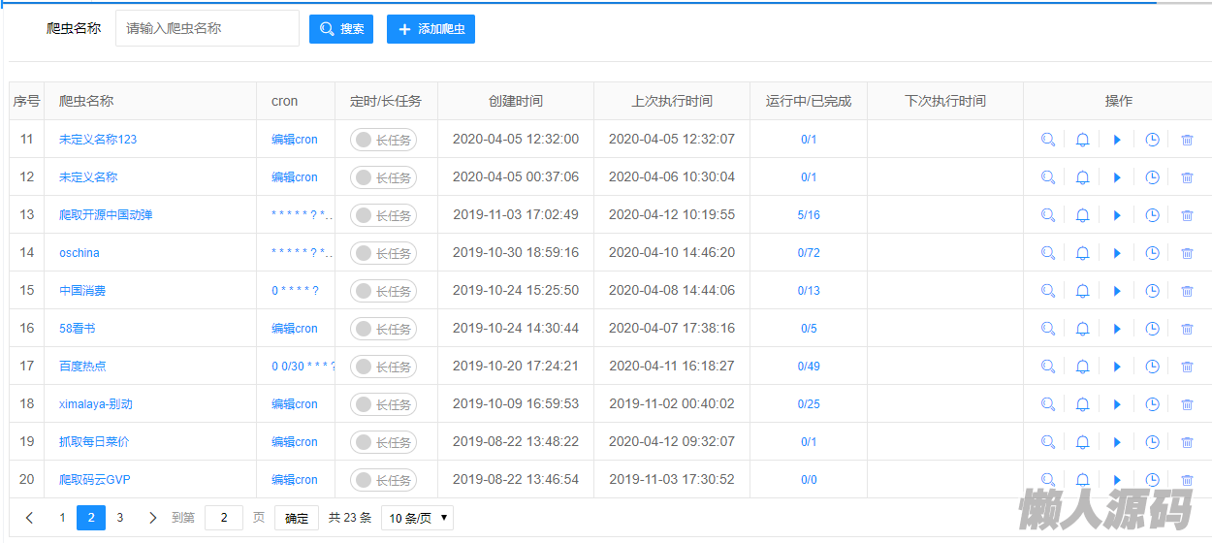Go to next page with right chevron

(152, 518)
